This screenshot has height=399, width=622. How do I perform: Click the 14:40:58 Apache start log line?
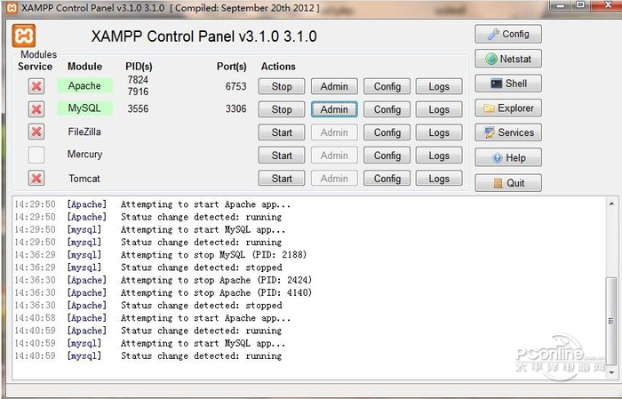point(152,318)
